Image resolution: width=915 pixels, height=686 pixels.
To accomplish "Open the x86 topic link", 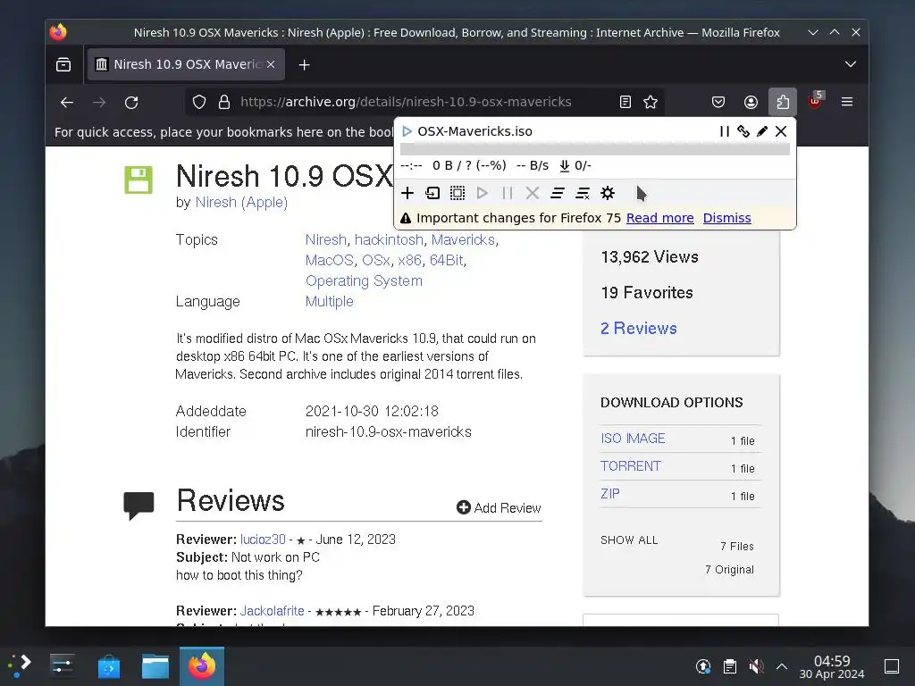I will pos(409,260).
